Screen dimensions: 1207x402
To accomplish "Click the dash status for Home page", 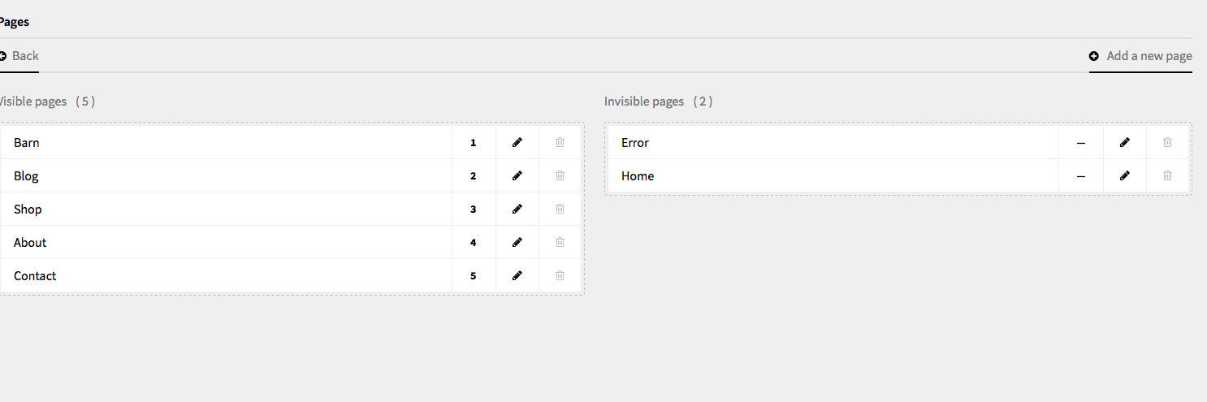I will (x=1080, y=175).
